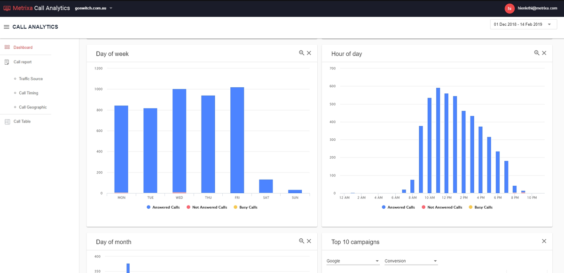Expand the Google source dropdown

click(x=352, y=261)
